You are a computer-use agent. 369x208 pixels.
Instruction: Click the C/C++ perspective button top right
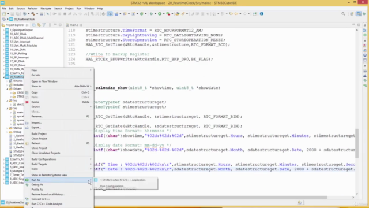[359, 14]
